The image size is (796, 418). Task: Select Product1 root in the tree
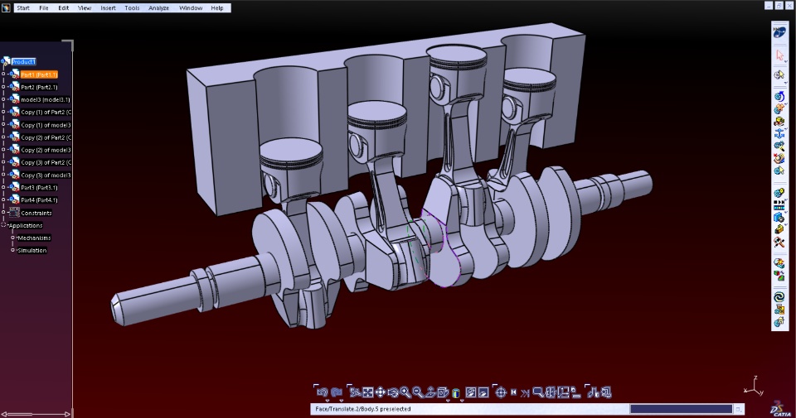point(23,62)
